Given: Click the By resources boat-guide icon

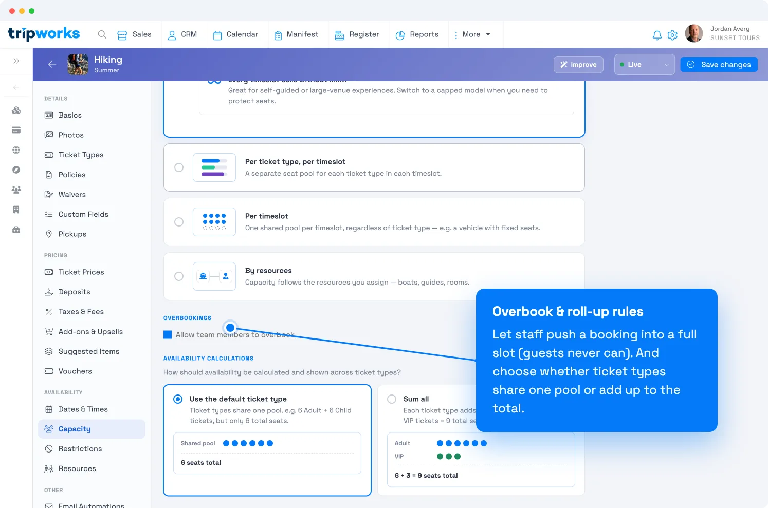Looking at the screenshot, I should pyautogui.click(x=214, y=276).
